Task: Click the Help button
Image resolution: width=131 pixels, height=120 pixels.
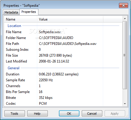Action: (x=38, y=114)
